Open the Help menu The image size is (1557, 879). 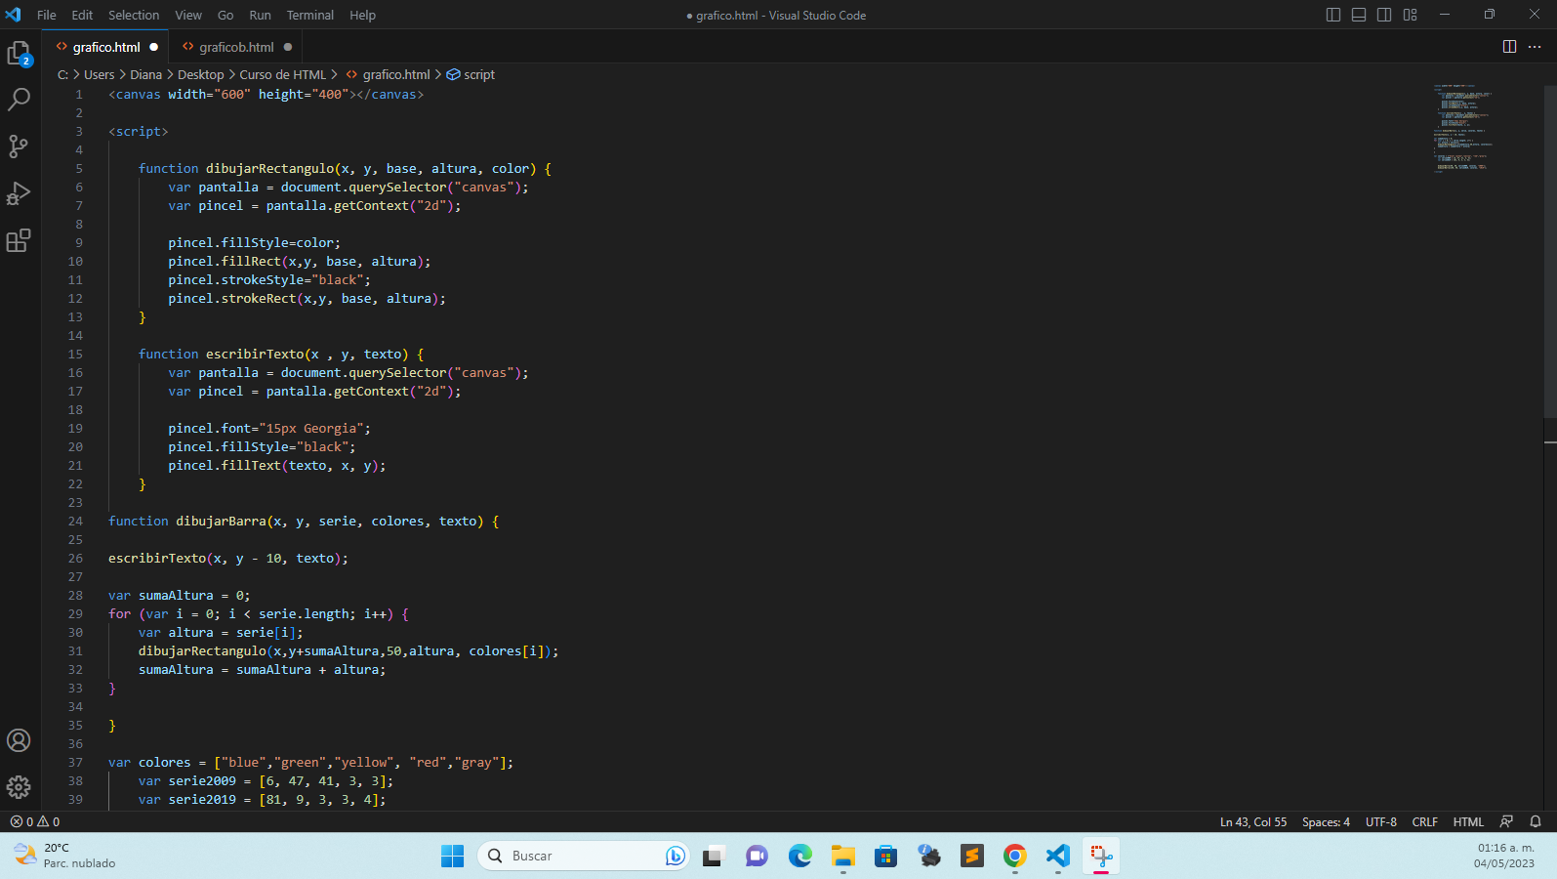362,15
